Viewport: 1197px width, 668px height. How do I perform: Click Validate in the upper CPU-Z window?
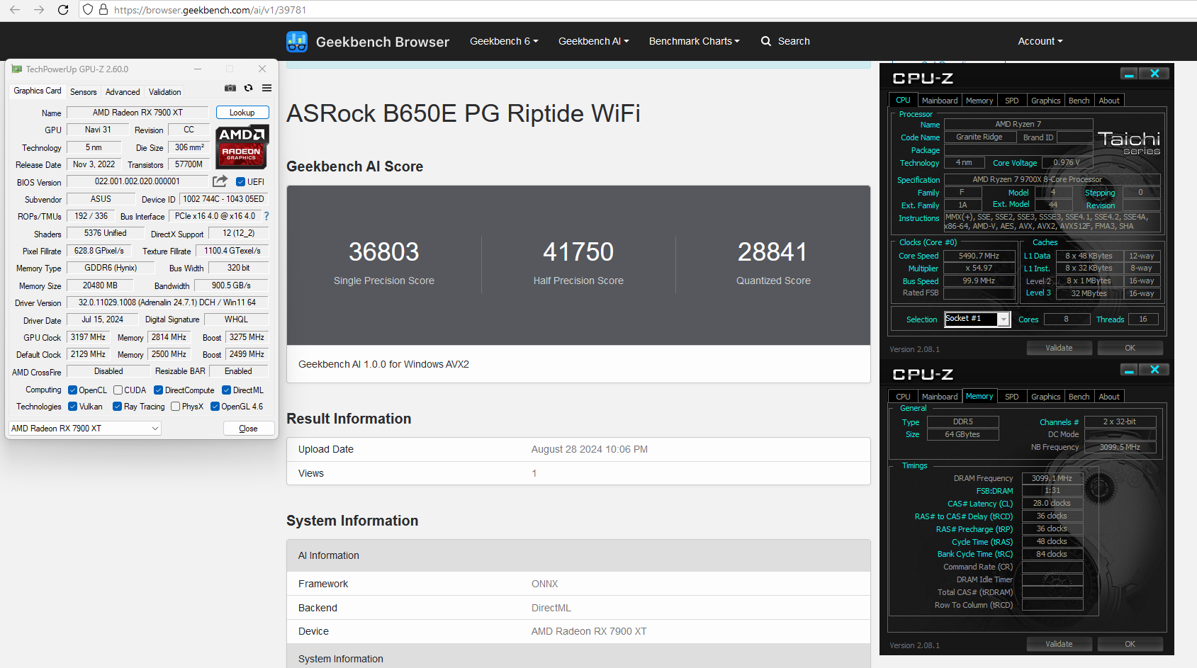click(1059, 348)
